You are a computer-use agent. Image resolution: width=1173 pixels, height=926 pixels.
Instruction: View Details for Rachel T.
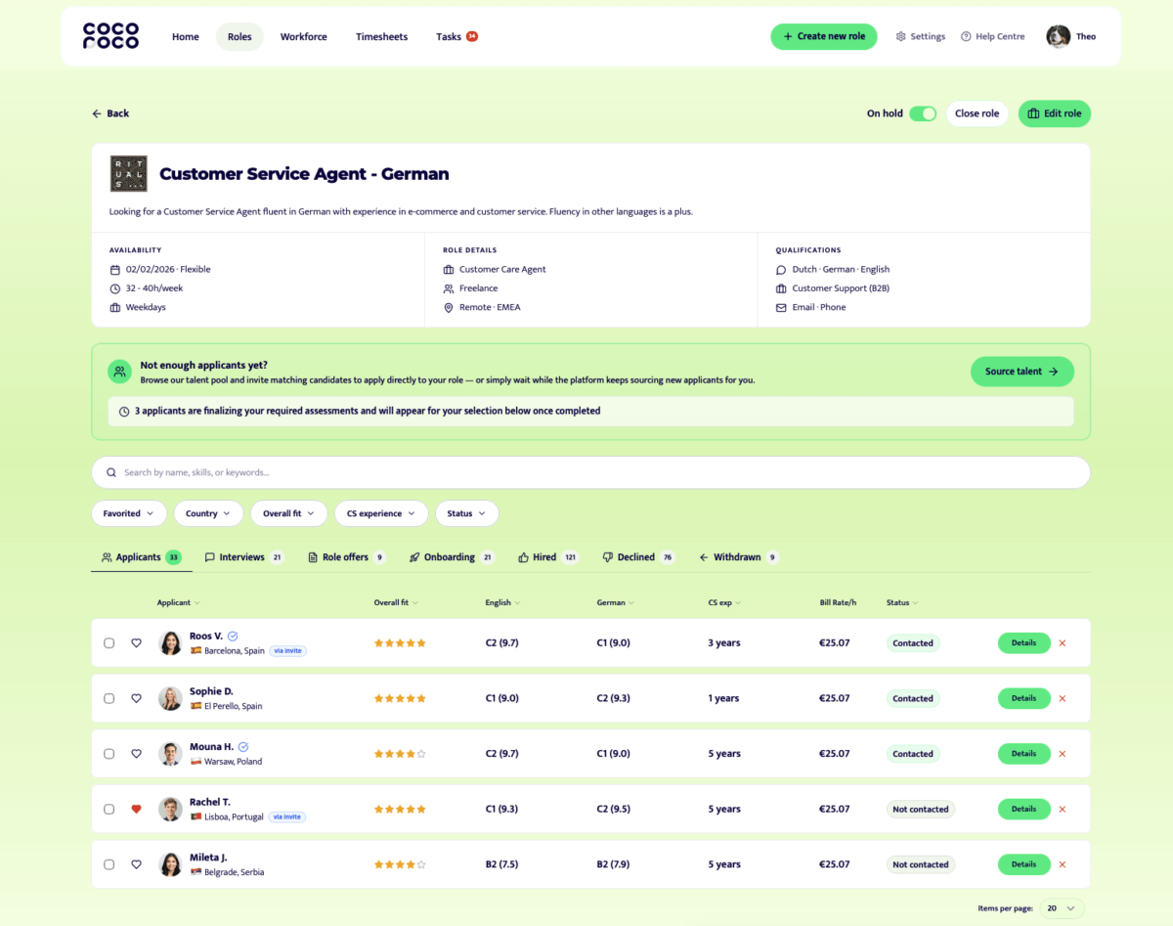[1023, 810]
